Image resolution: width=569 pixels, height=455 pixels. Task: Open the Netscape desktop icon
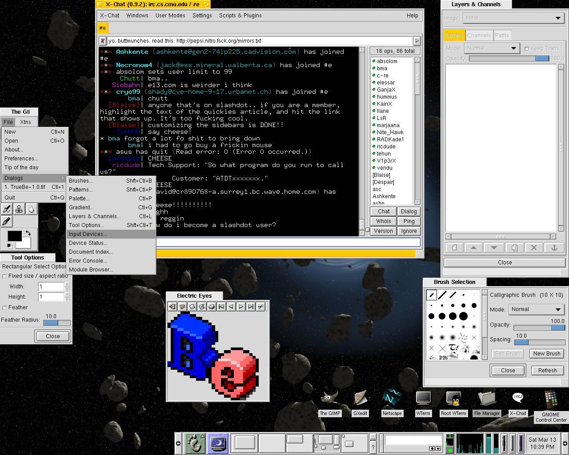coord(392,403)
